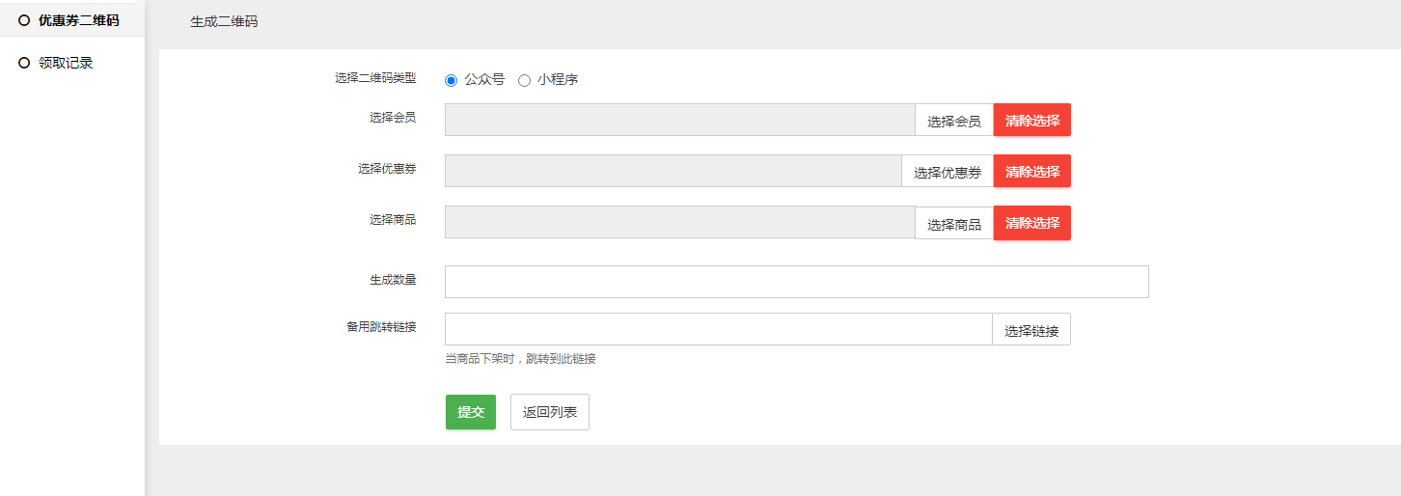
Task: Clear the coupon selection using 清除选择
Action: 1031,172
